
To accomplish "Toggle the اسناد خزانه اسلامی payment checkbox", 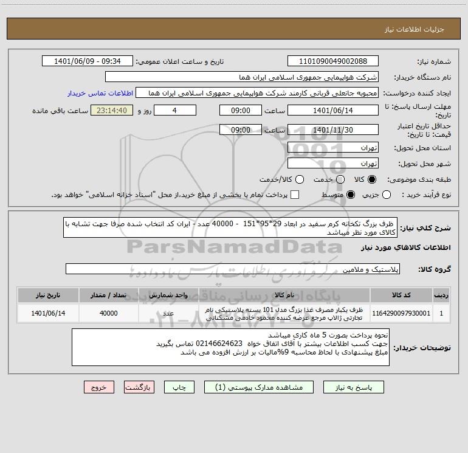I will point(295,195).
